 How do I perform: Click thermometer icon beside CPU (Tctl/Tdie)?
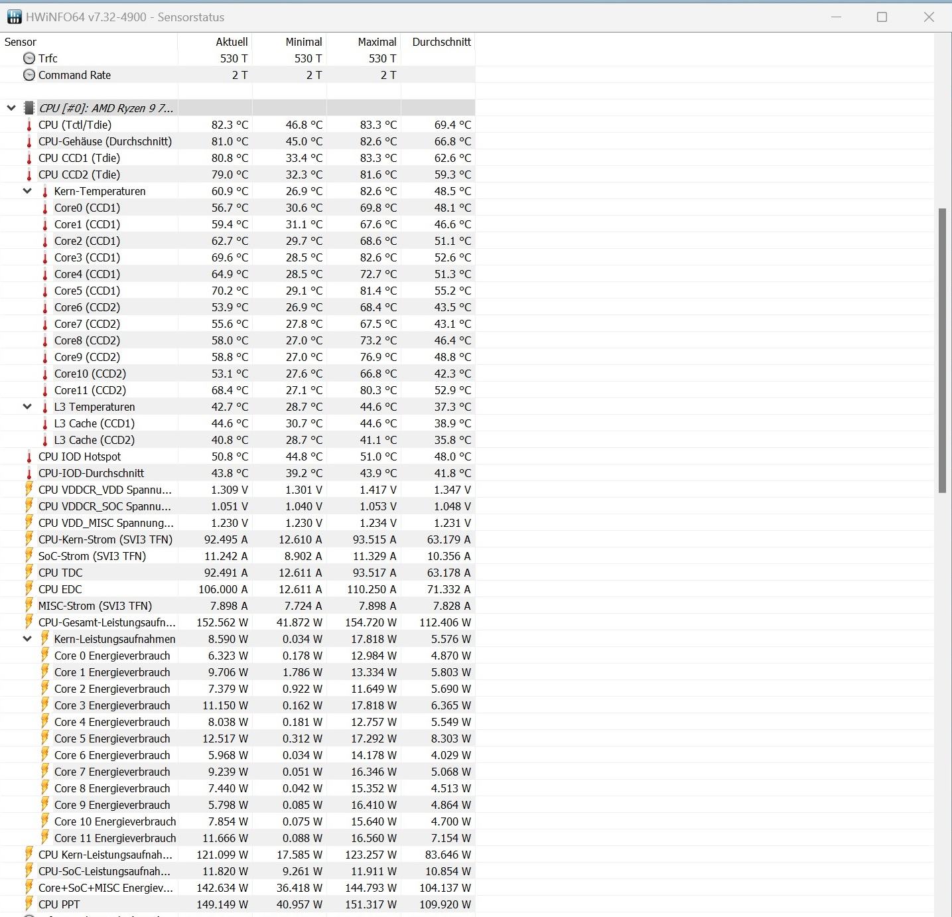click(x=29, y=125)
